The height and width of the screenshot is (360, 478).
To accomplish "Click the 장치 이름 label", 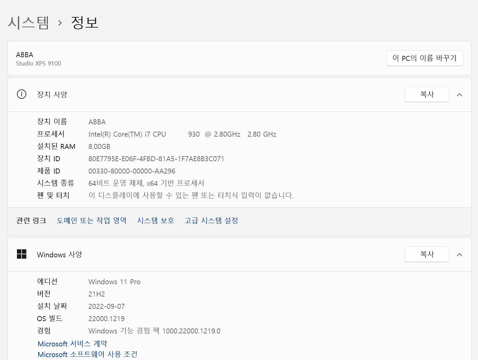I will (52, 122).
